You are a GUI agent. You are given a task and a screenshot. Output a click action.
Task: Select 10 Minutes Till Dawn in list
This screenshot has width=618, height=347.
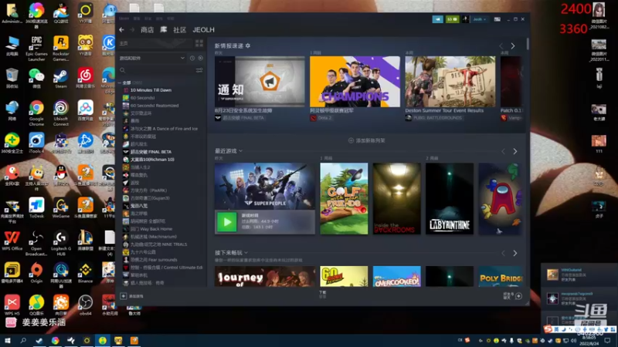151,90
